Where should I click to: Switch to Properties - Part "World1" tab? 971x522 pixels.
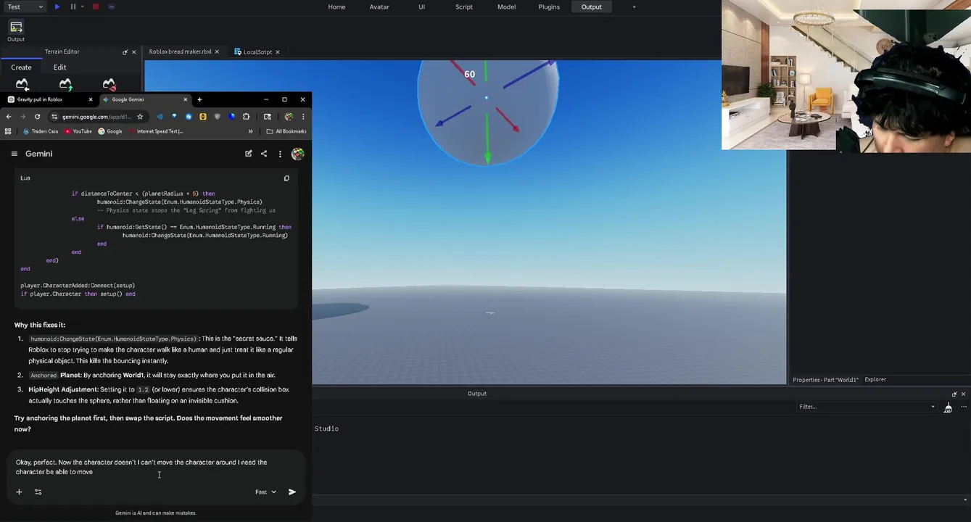tap(825, 379)
